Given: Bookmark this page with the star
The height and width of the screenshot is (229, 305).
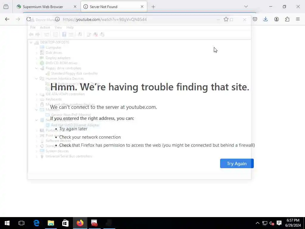Looking at the screenshot, I should 226,19.
